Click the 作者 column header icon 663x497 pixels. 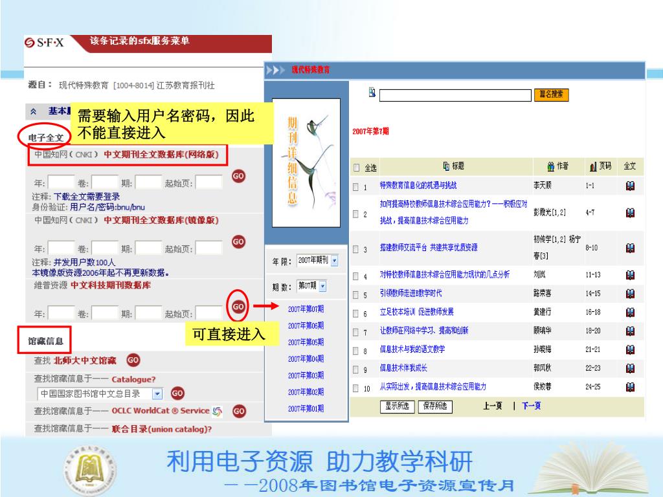click(x=550, y=166)
